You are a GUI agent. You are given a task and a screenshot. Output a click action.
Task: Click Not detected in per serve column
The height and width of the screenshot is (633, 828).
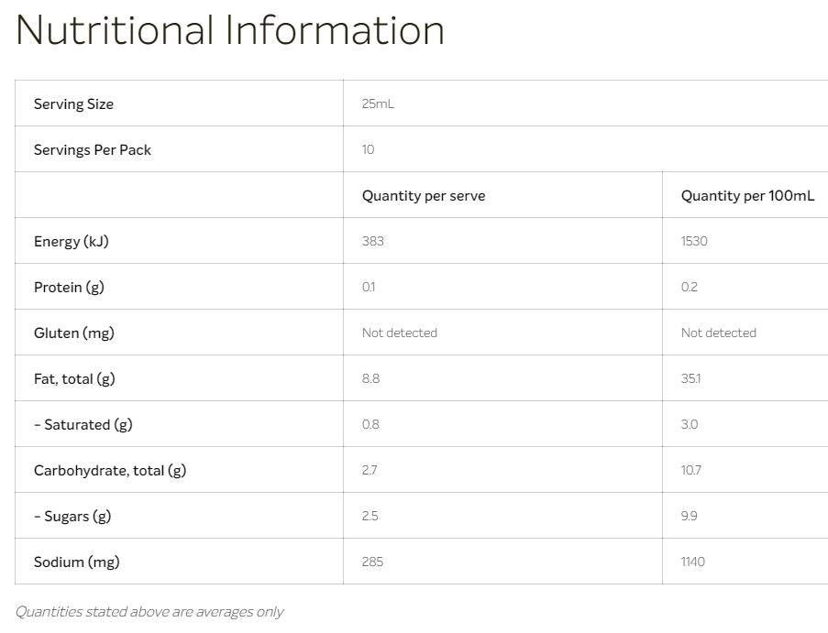[x=400, y=333]
